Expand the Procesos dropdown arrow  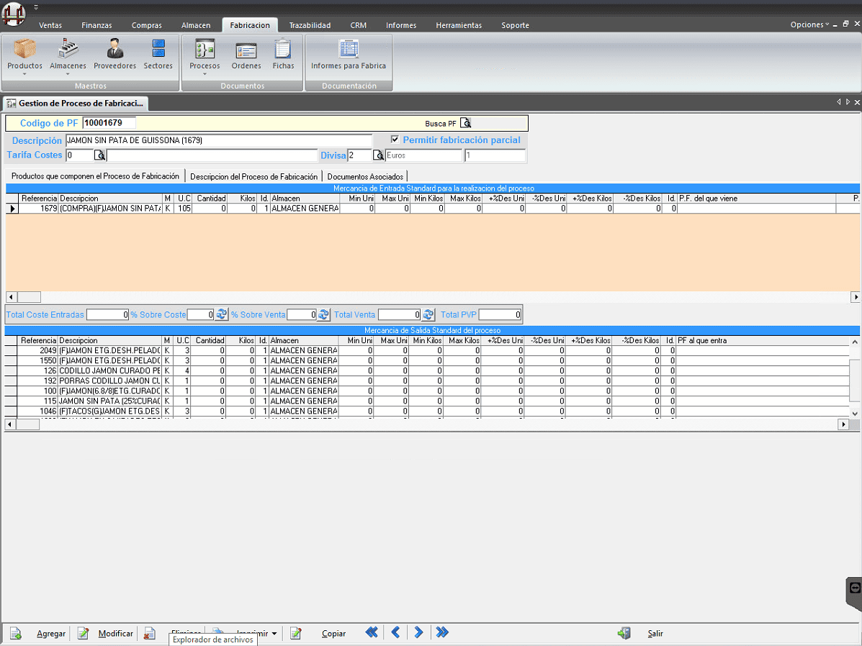point(205,74)
